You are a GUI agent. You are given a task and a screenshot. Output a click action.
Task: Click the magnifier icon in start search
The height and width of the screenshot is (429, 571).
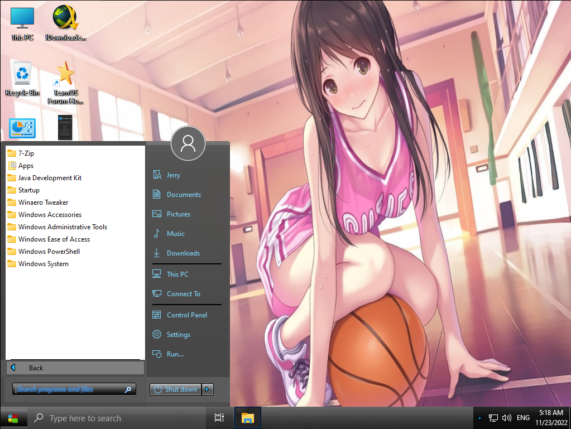(128, 390)
